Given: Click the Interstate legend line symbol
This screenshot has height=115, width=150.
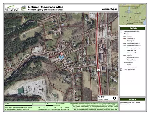Looking at the screenshot, I should point(125,36).
